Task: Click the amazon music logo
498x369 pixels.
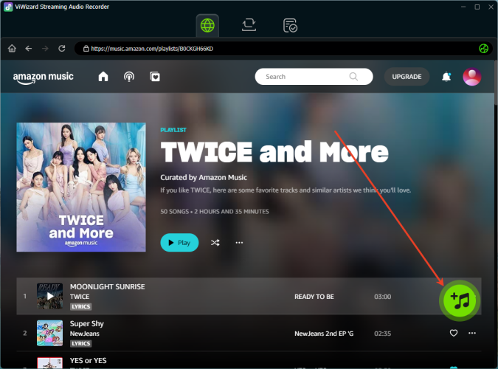Action: coord(44,78)
